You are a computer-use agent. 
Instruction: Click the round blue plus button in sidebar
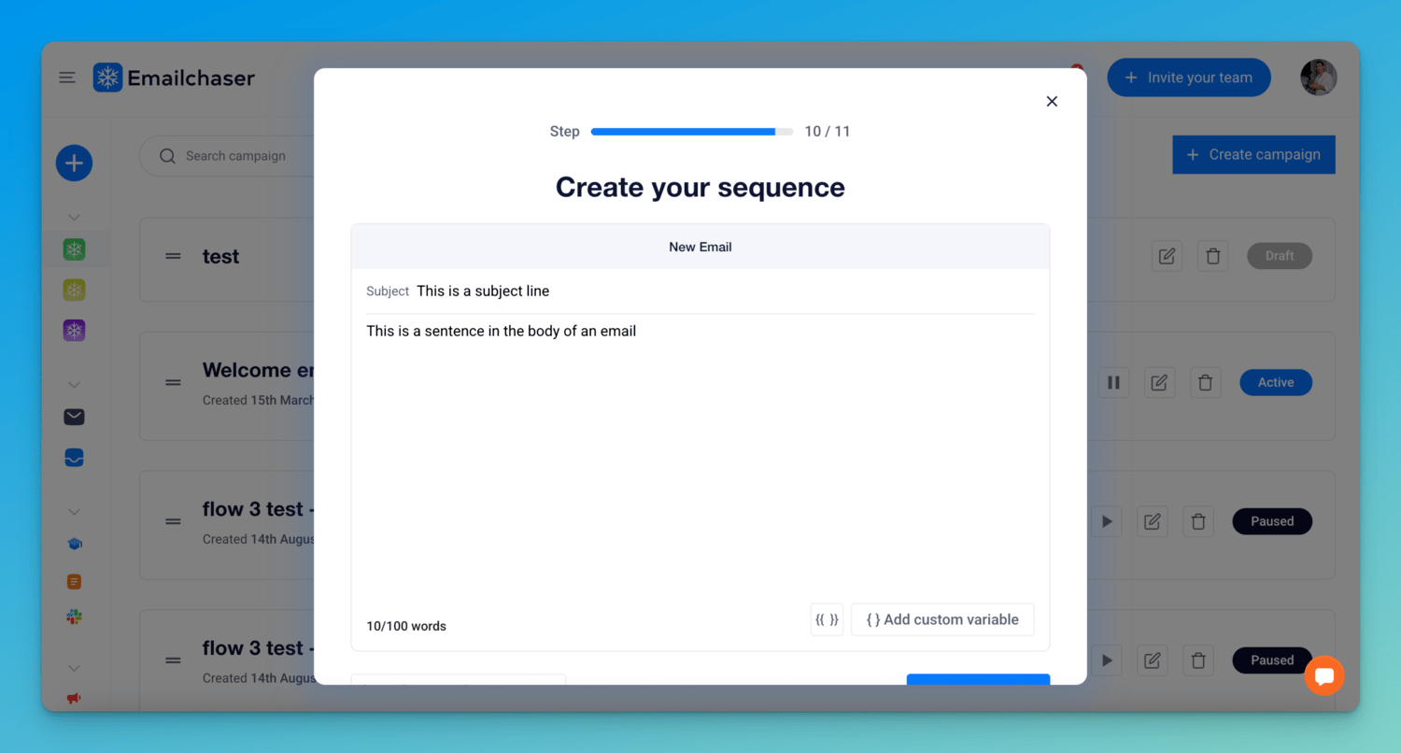tap(74, 163)
